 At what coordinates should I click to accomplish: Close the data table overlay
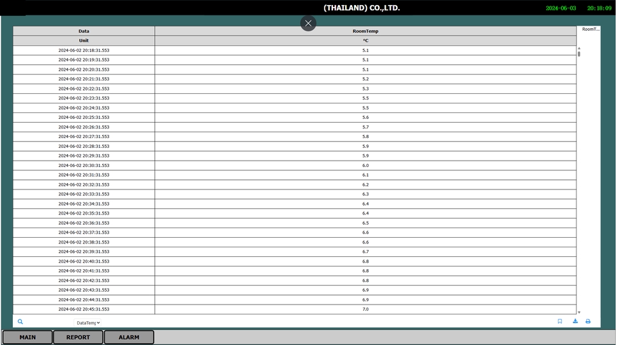click(x=308, y=23)
